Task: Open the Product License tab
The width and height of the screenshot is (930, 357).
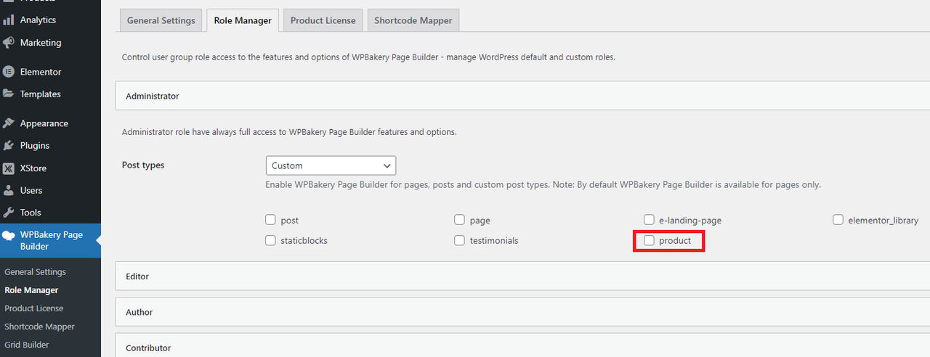Action: pos(323,20)
